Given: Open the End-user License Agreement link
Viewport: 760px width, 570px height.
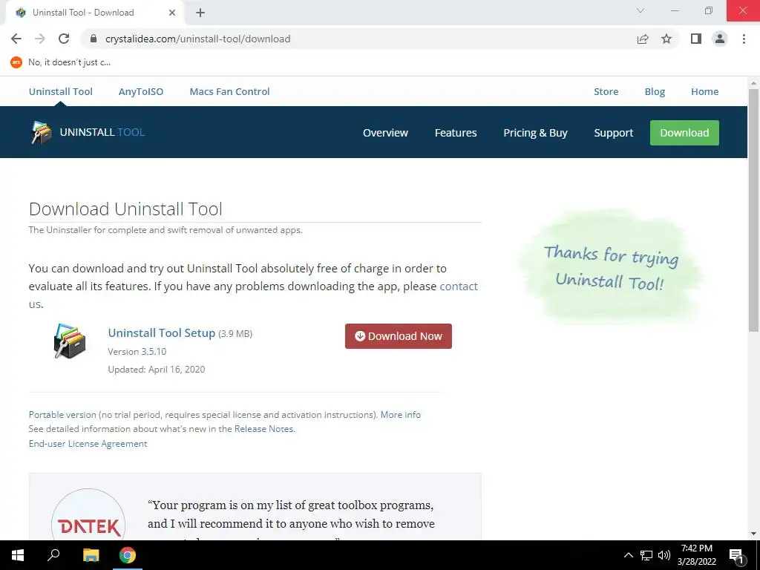Looking at the screenshot, I should click(x=88, y=444).
